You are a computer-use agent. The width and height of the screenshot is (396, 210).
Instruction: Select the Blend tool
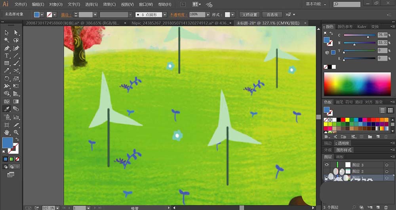[16, 109]
